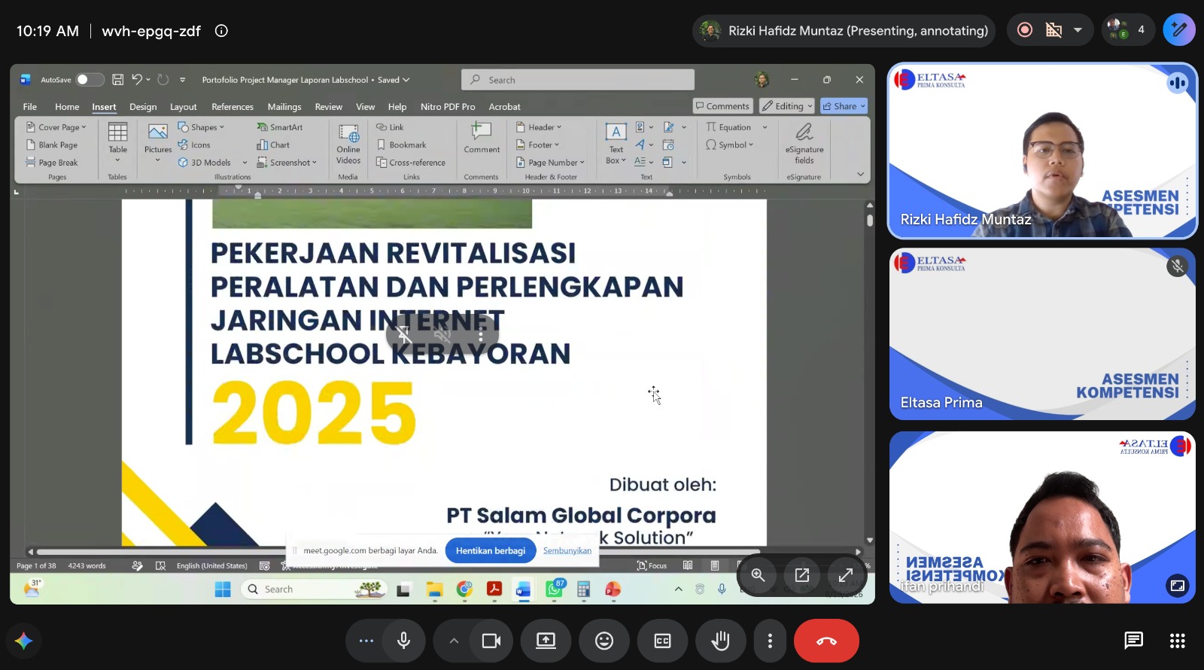
Task: Send a reaction with the emoji button
Action: pyautogui.click(x=604, y=641)
